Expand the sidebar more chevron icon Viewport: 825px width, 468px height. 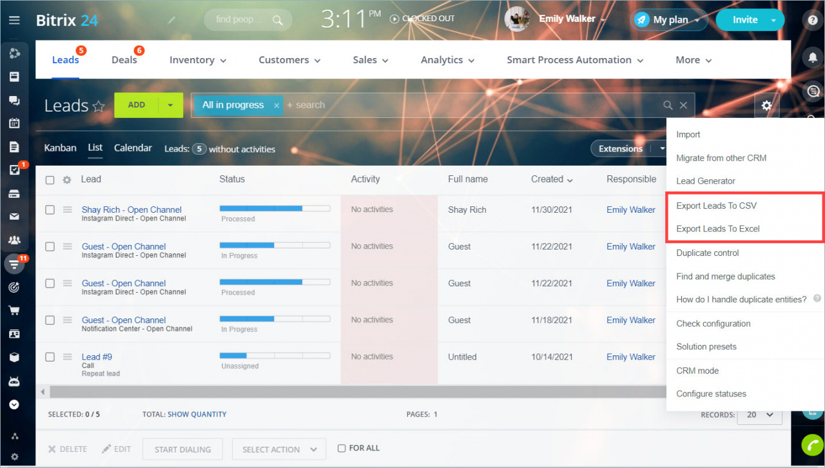point(14,405)
